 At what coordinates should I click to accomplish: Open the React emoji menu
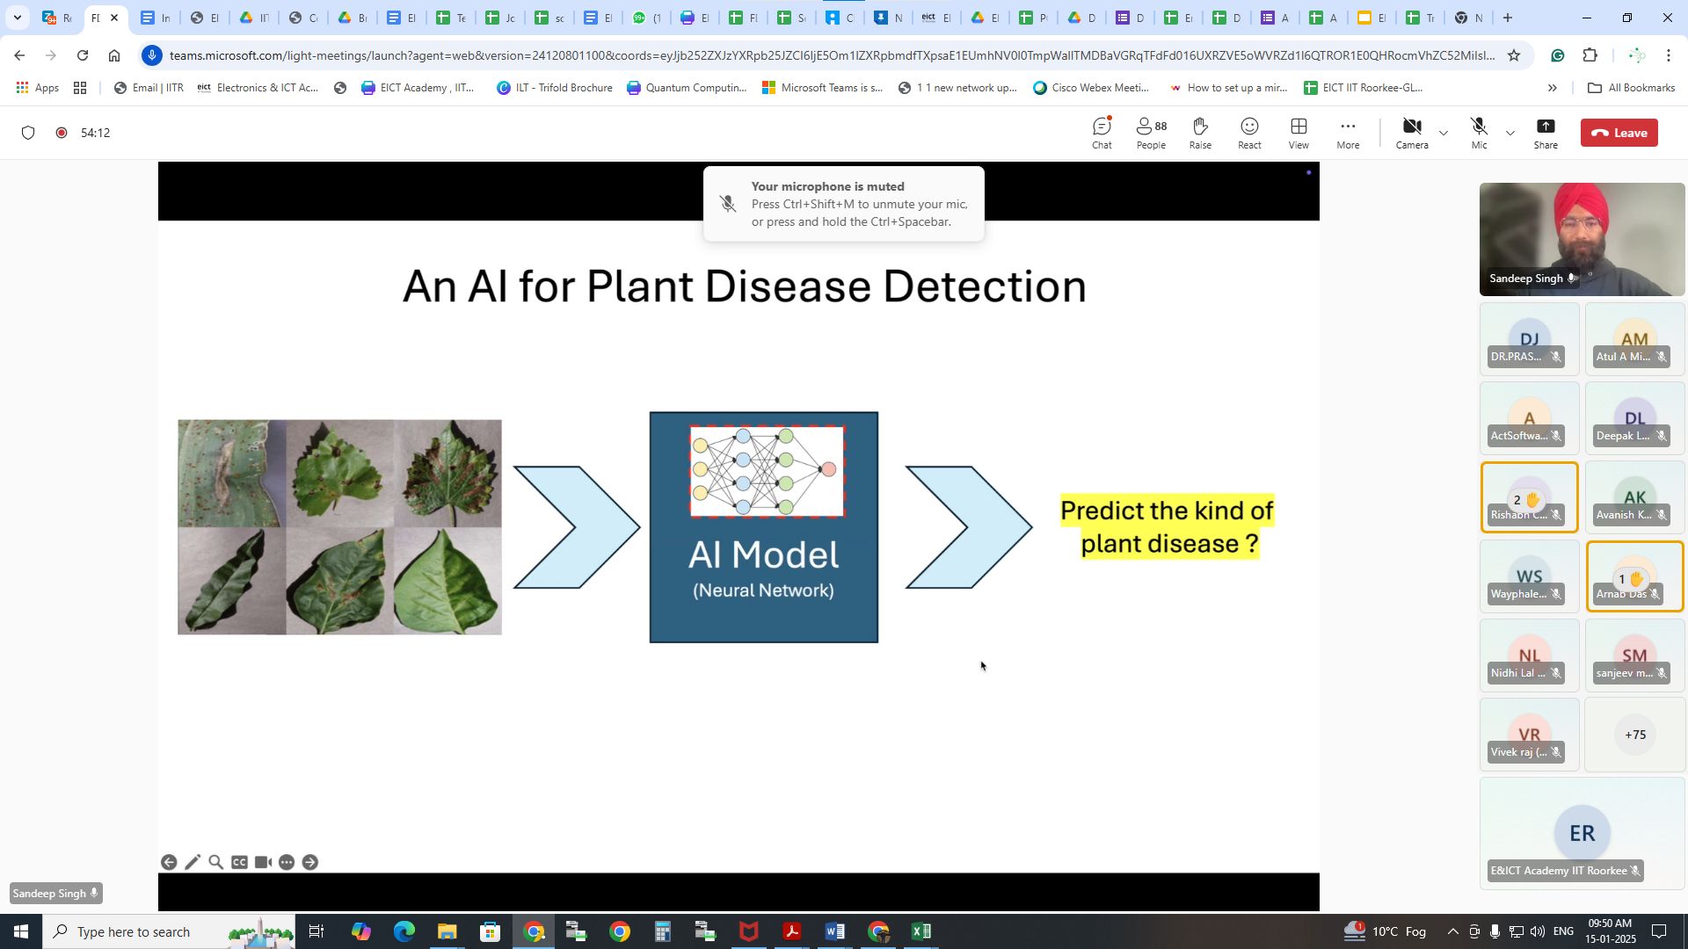click(x=1249, y=133)
